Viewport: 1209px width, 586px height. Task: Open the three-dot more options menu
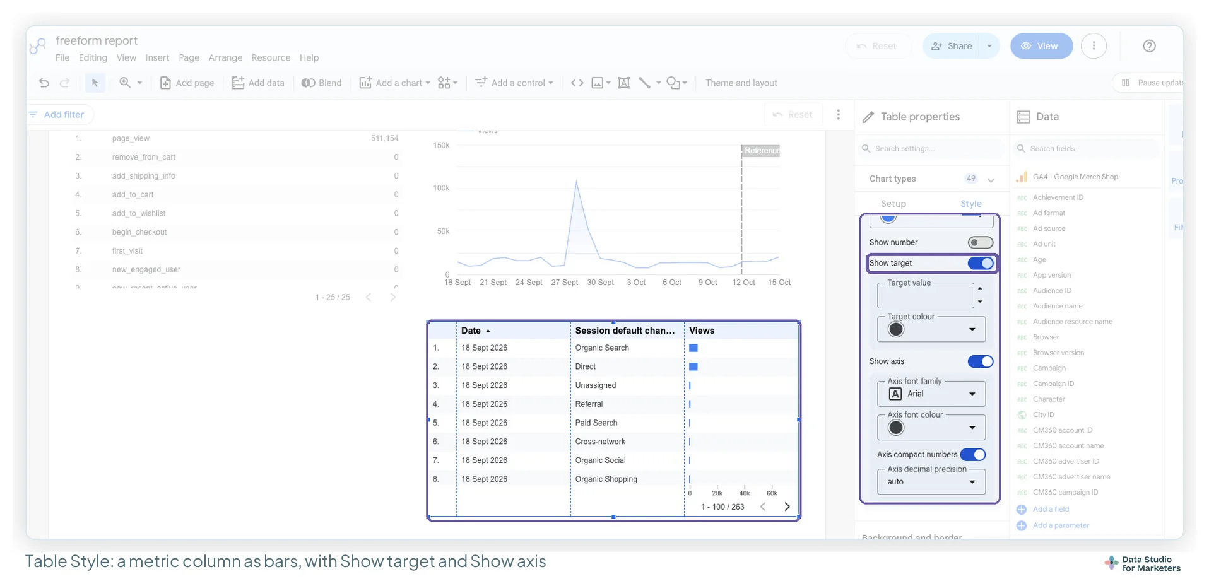[1094, 46]
